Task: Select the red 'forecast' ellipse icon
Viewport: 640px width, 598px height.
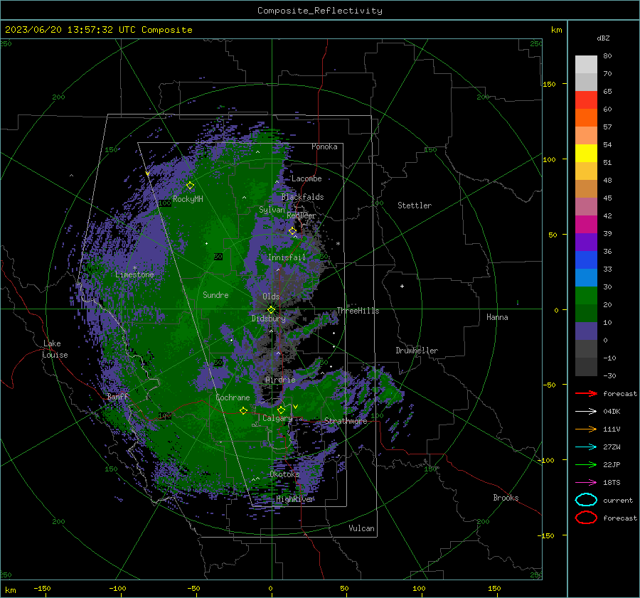Action: (x=586, y=518)
